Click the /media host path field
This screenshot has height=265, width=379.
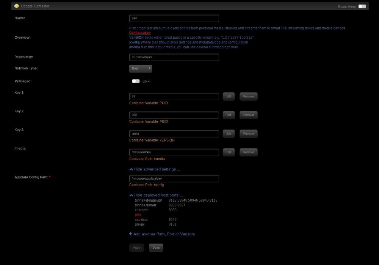(x=174, y=152)
